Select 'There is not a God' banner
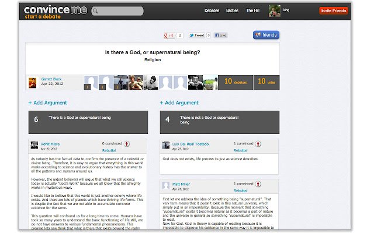374x233 pixels. click(220, 122)
